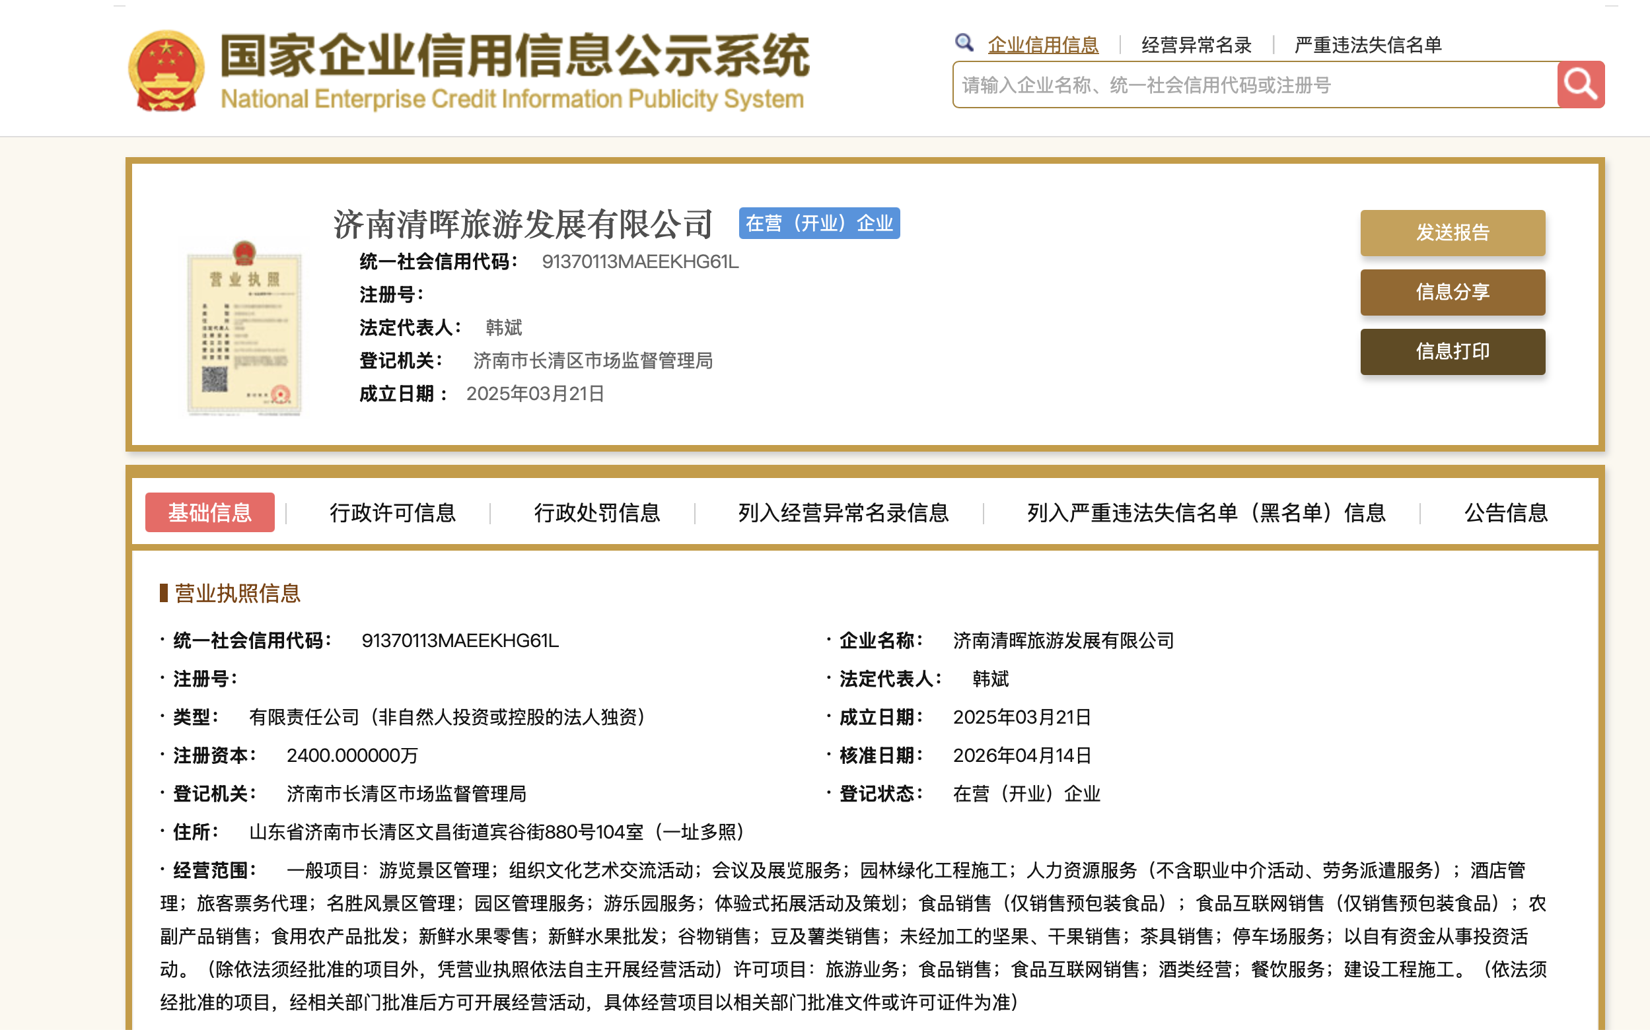
Task: Open the 行政许可信息 tab
Action: 392,512
